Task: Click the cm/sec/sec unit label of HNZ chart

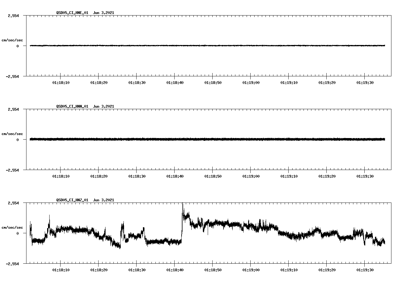Action: pos(12,227)
